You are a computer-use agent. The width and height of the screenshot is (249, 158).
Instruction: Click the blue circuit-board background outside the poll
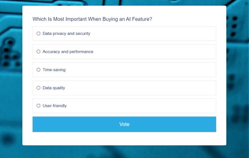pos(11,95)
